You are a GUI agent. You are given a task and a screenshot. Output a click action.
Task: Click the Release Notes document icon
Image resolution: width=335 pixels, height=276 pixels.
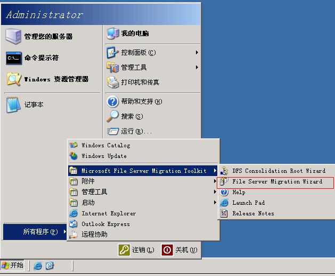[224, 213]
